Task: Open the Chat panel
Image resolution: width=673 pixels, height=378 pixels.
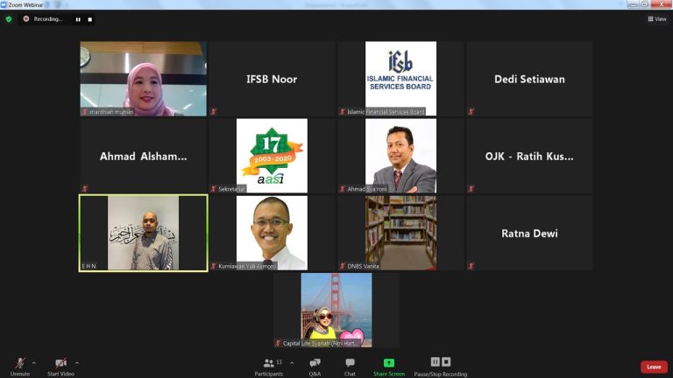Action: click(x=350, y=363)
